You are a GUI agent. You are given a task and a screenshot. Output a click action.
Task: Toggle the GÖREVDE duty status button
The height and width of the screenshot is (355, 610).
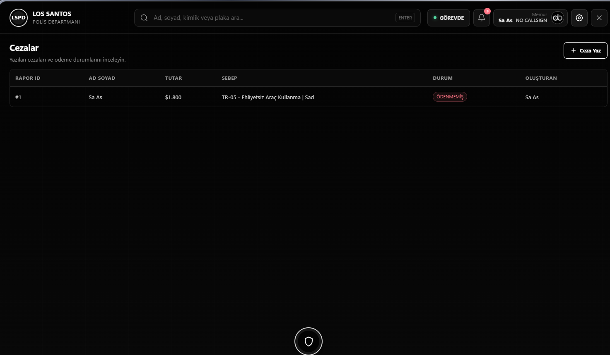point(448,18)
